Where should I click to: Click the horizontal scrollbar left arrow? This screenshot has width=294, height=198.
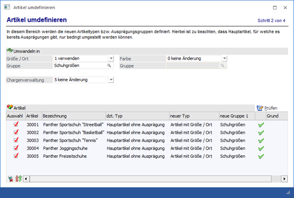tap(26, 178)
